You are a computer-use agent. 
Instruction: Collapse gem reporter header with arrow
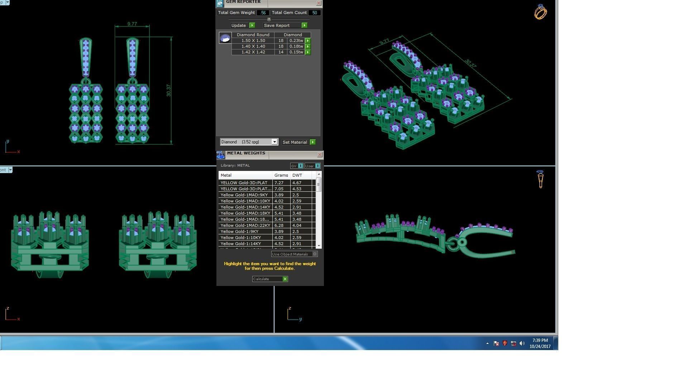(269, 19)
